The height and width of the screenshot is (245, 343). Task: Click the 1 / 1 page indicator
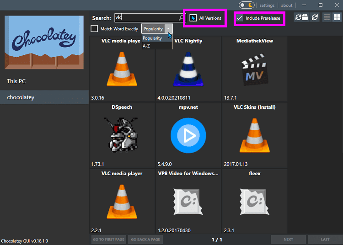point(217,240)
